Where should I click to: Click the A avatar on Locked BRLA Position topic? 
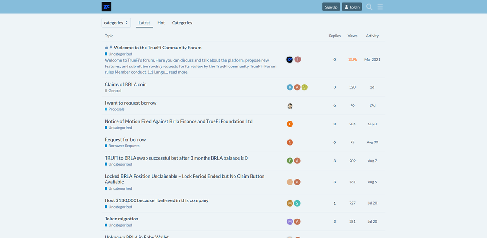click(297, 182)
